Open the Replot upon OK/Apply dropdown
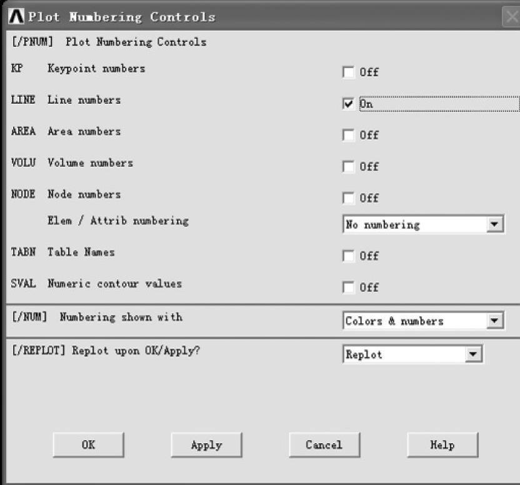This screenshot has height=485, width=520. [474, 354]
